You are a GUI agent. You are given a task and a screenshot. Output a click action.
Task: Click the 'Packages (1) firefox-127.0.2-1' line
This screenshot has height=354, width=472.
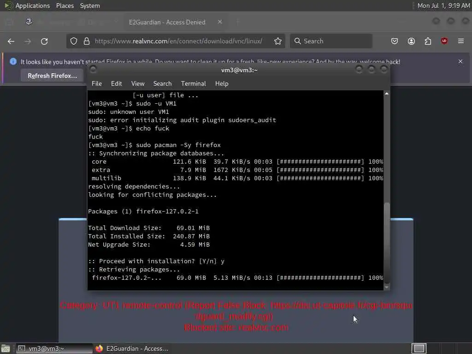[143, 211]
